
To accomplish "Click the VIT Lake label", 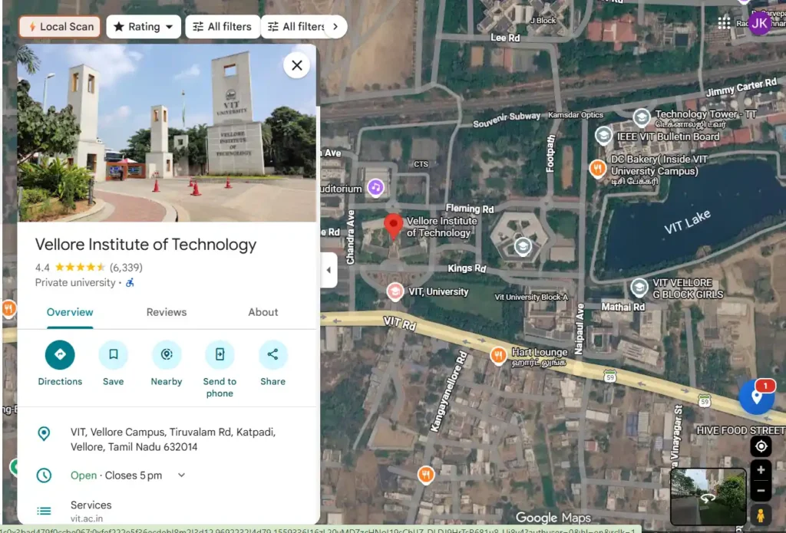I will click(687, 222).
